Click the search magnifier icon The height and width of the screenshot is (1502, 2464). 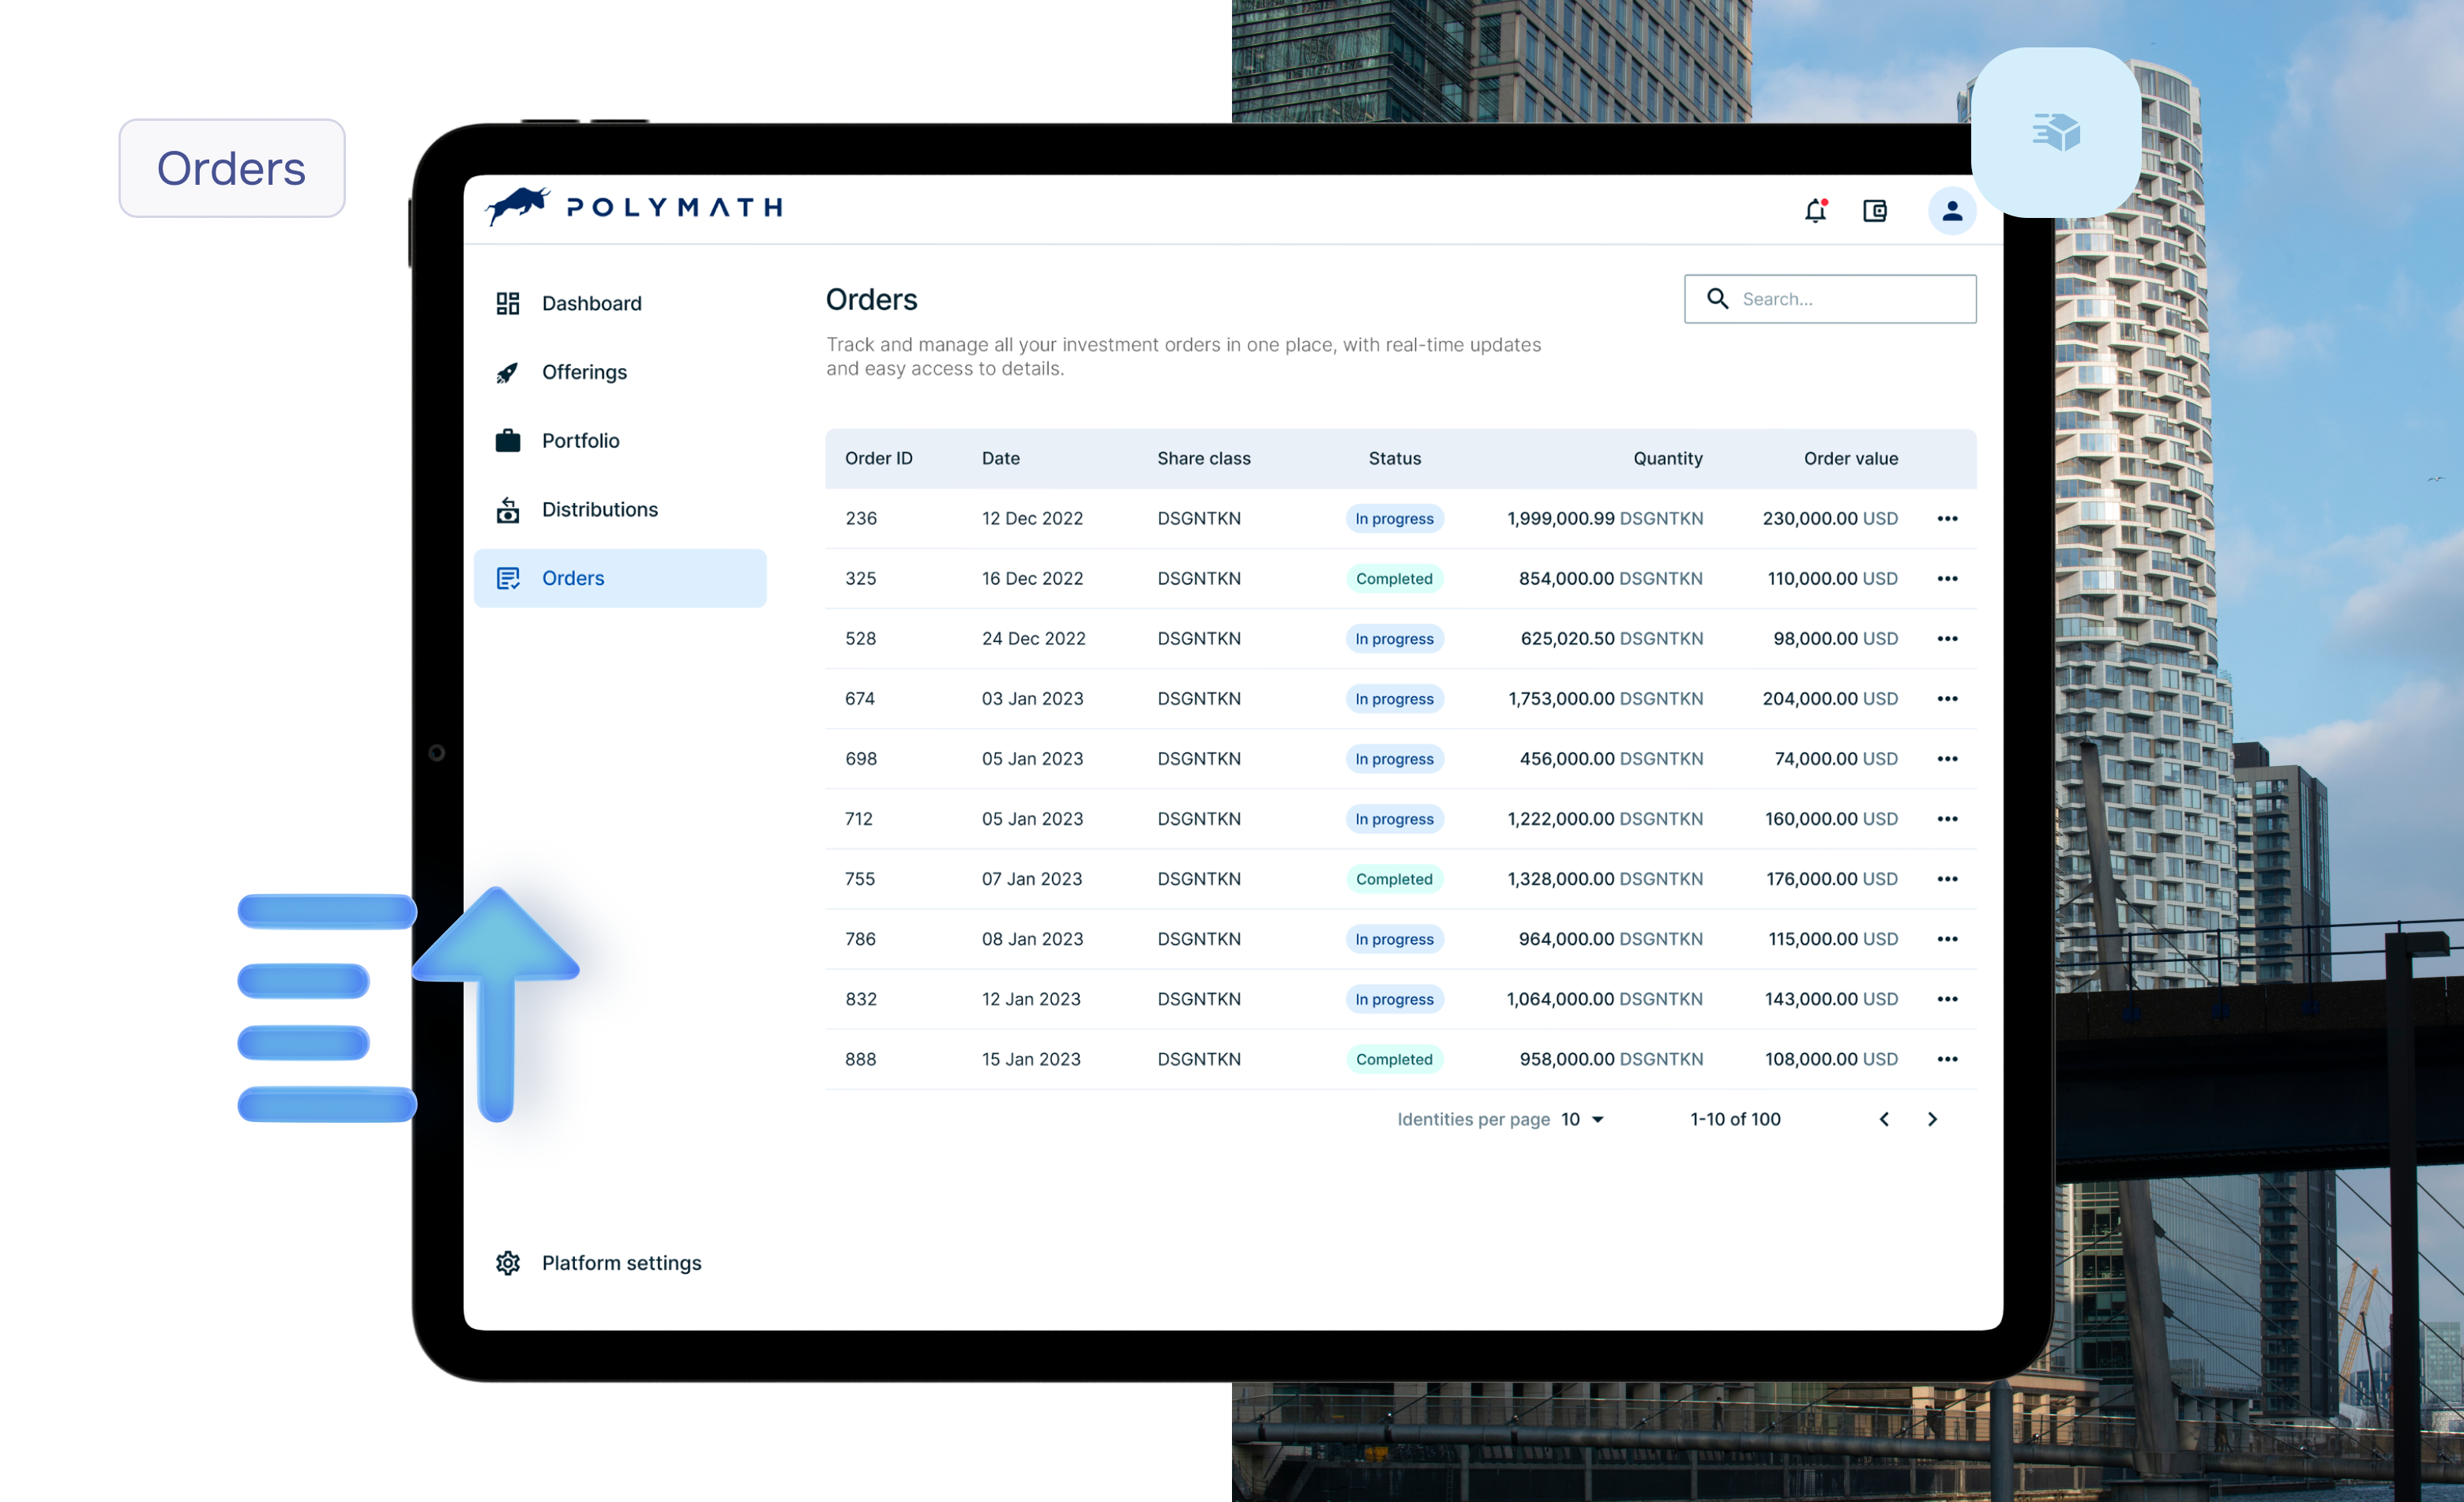pyautogui.click(x=1718, y=298)
